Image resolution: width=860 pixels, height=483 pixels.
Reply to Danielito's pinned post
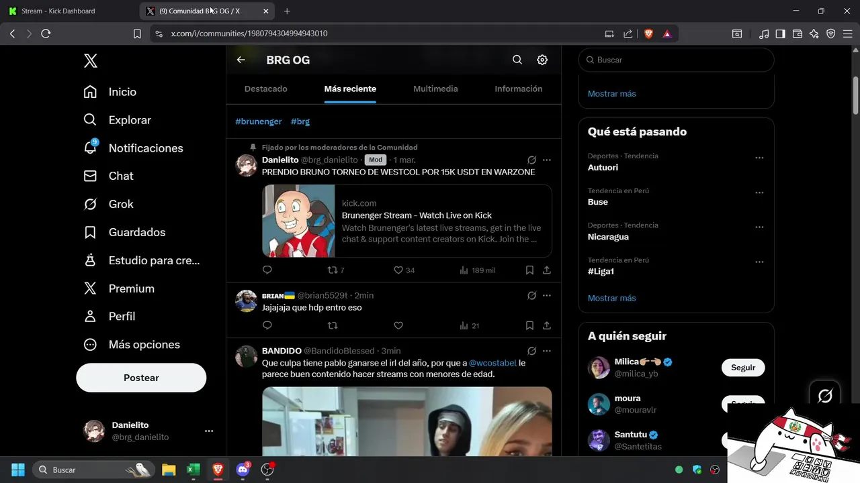point(267,270)
